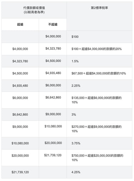
Task: Click the $270,000 plus 10% formula cell
Action: pos(99,129)
